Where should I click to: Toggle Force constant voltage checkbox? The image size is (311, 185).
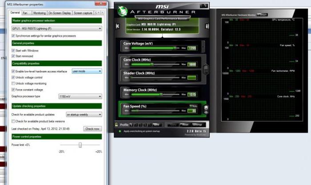tap(13, 90)
